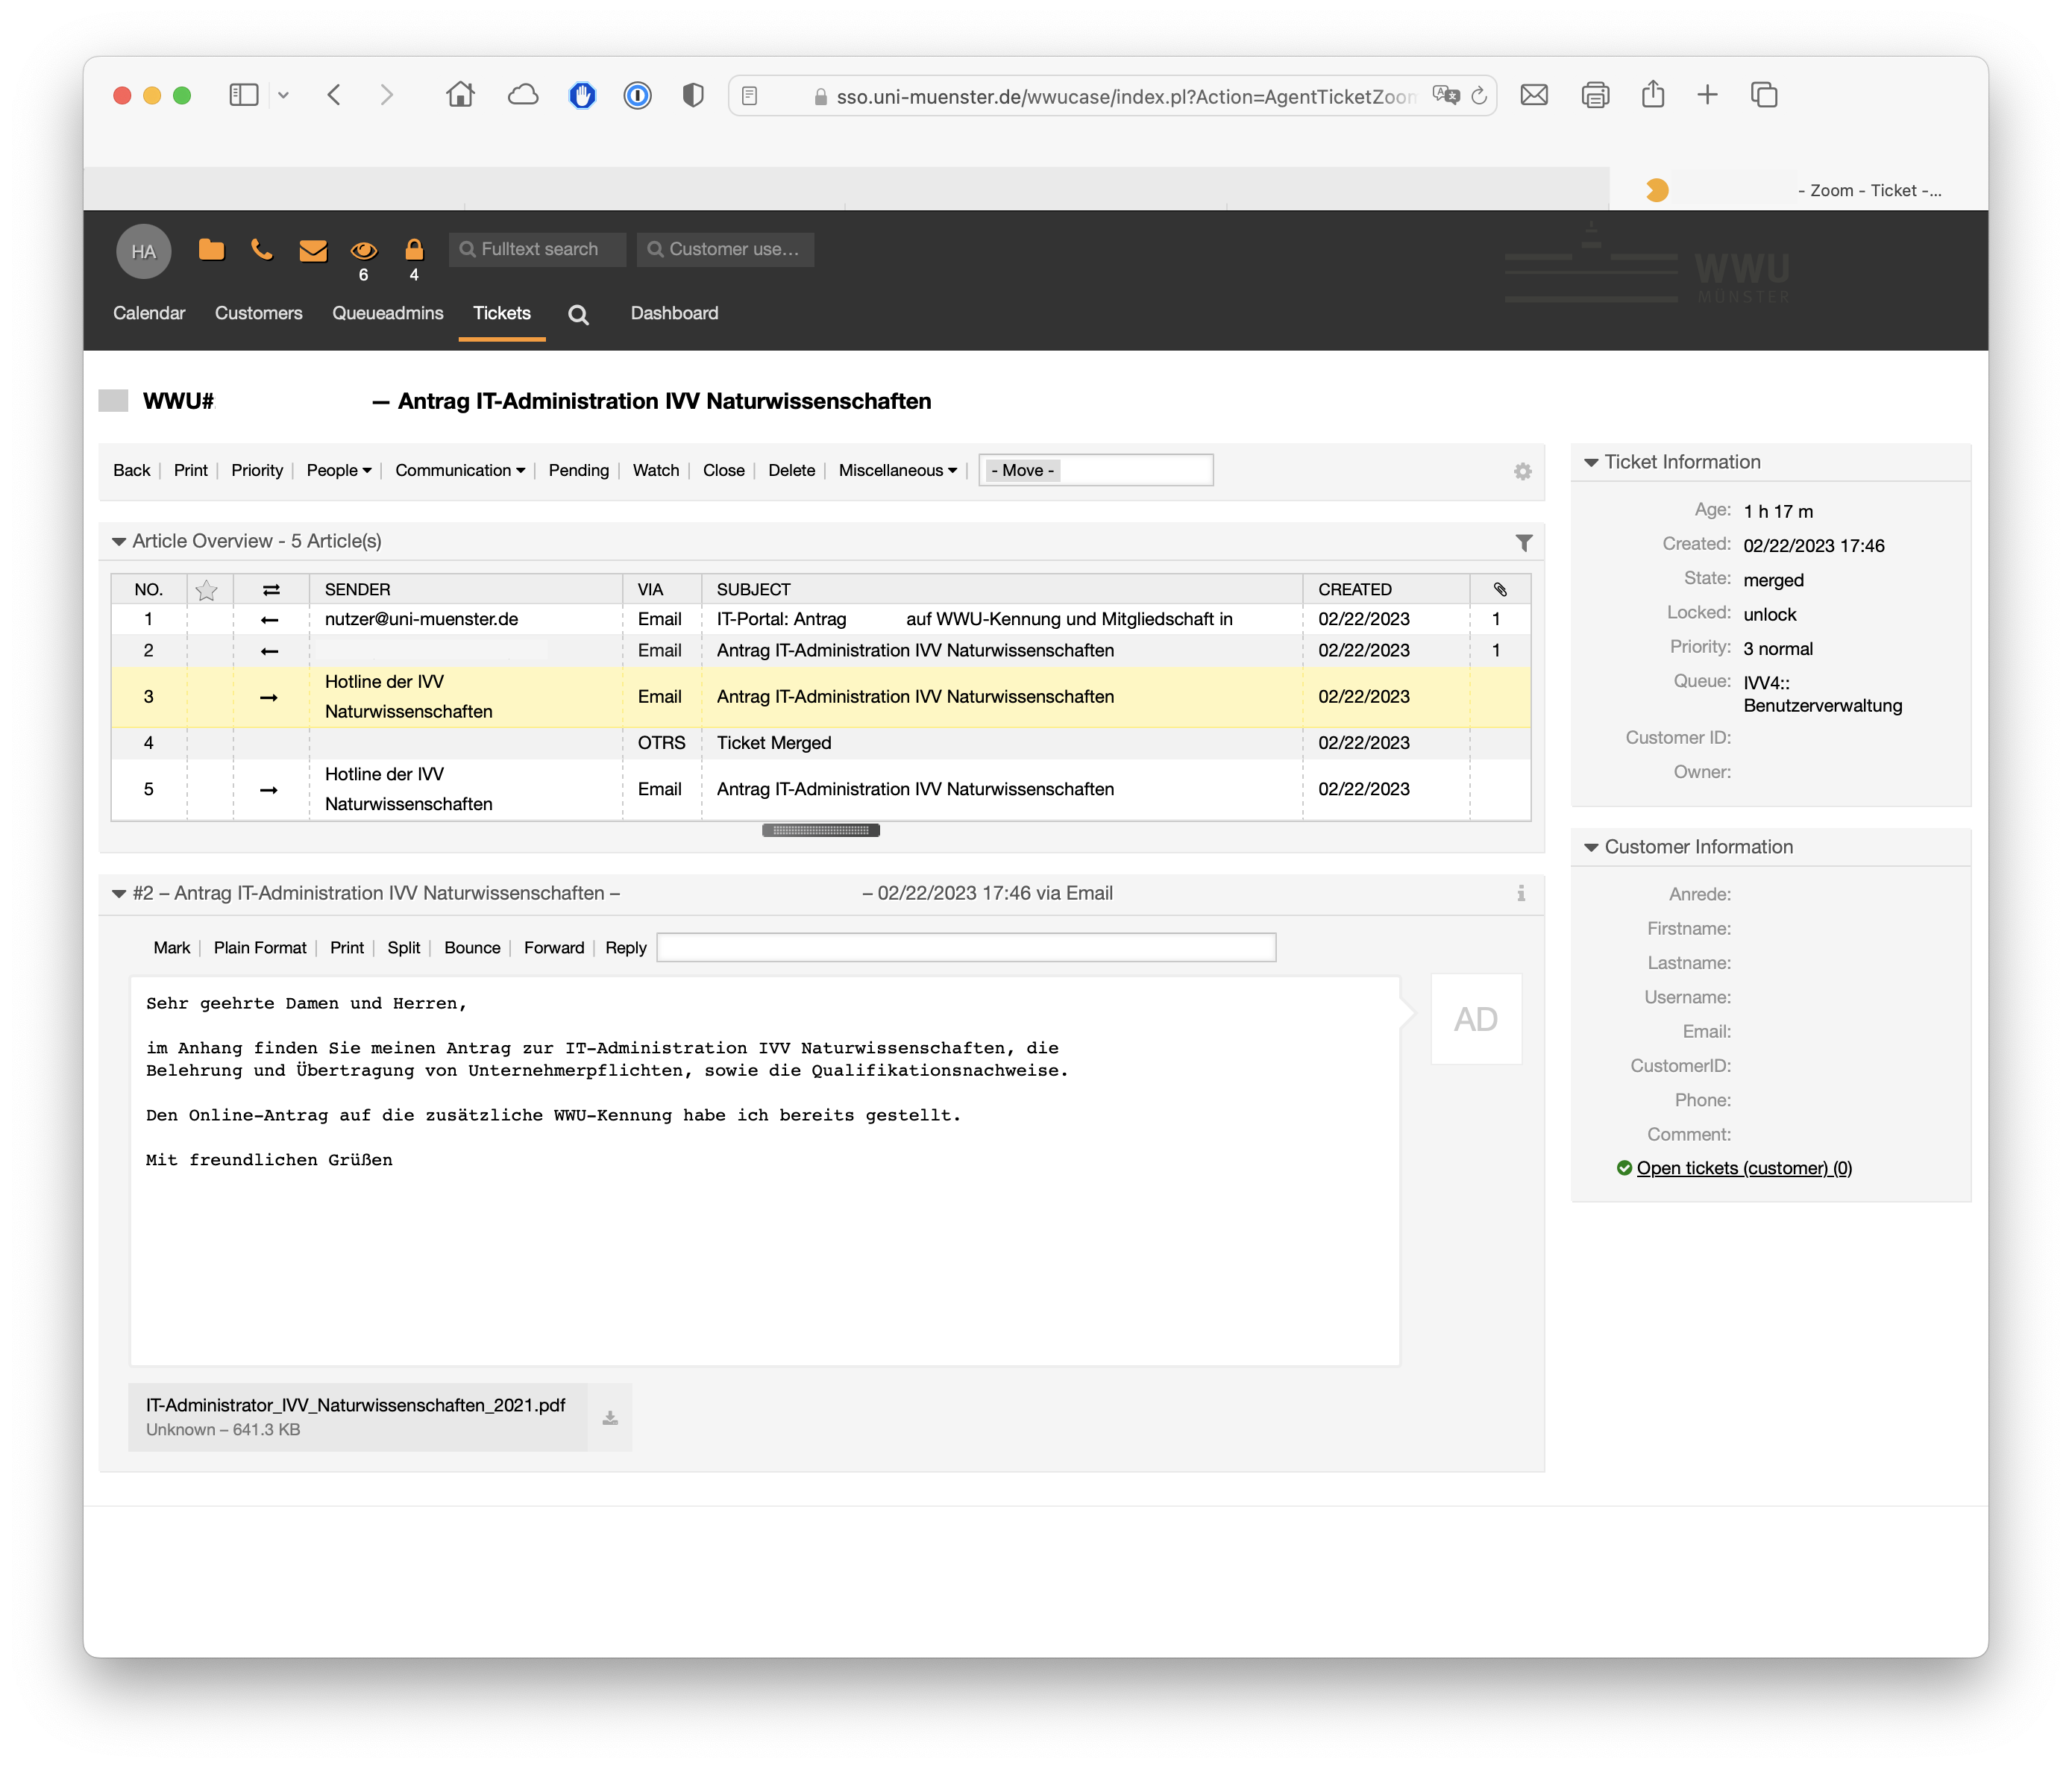The height and width of the screenshot is (1768, 2072).
Task: Go to the Dashboard tab
Action: click(674, 313)
